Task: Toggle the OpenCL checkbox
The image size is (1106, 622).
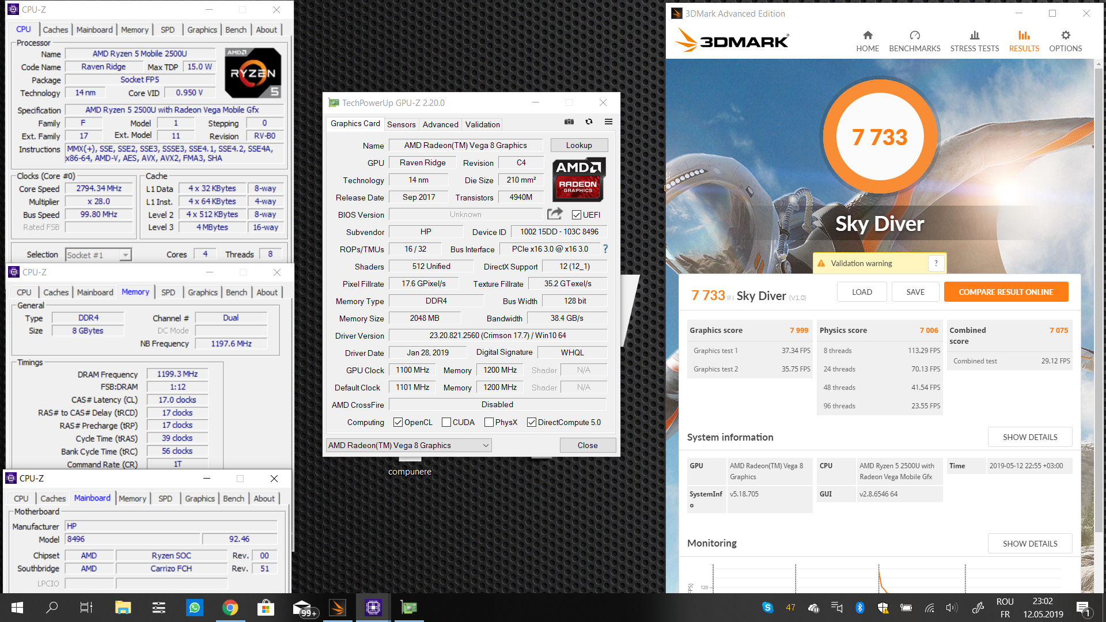Action: click(x=398, y=422)
